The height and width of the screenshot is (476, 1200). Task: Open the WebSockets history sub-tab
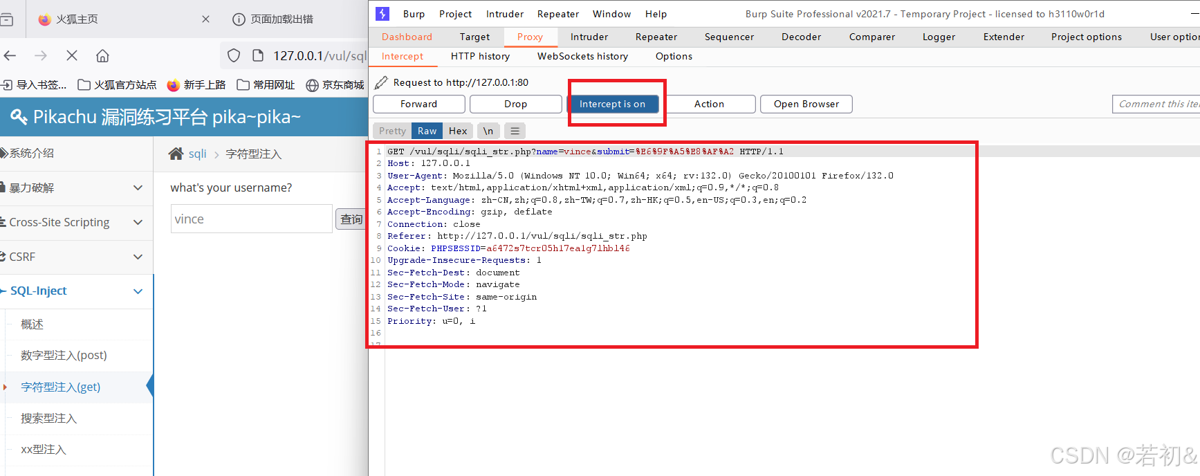click(582, 56)
